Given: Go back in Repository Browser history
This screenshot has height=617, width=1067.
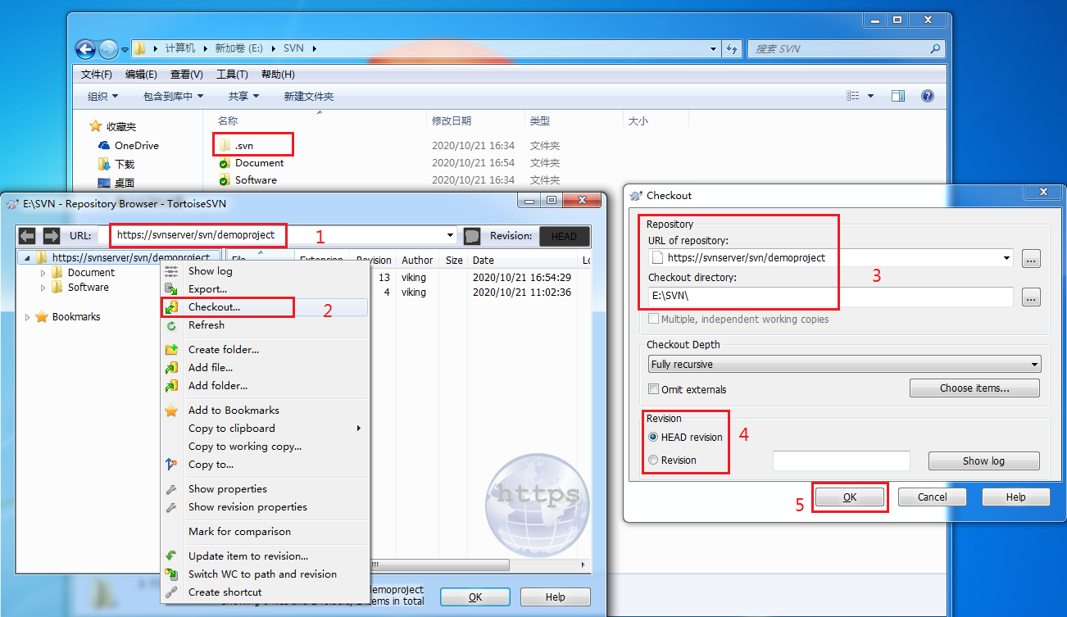Looking at the screenshot, I should coord(27,236).
